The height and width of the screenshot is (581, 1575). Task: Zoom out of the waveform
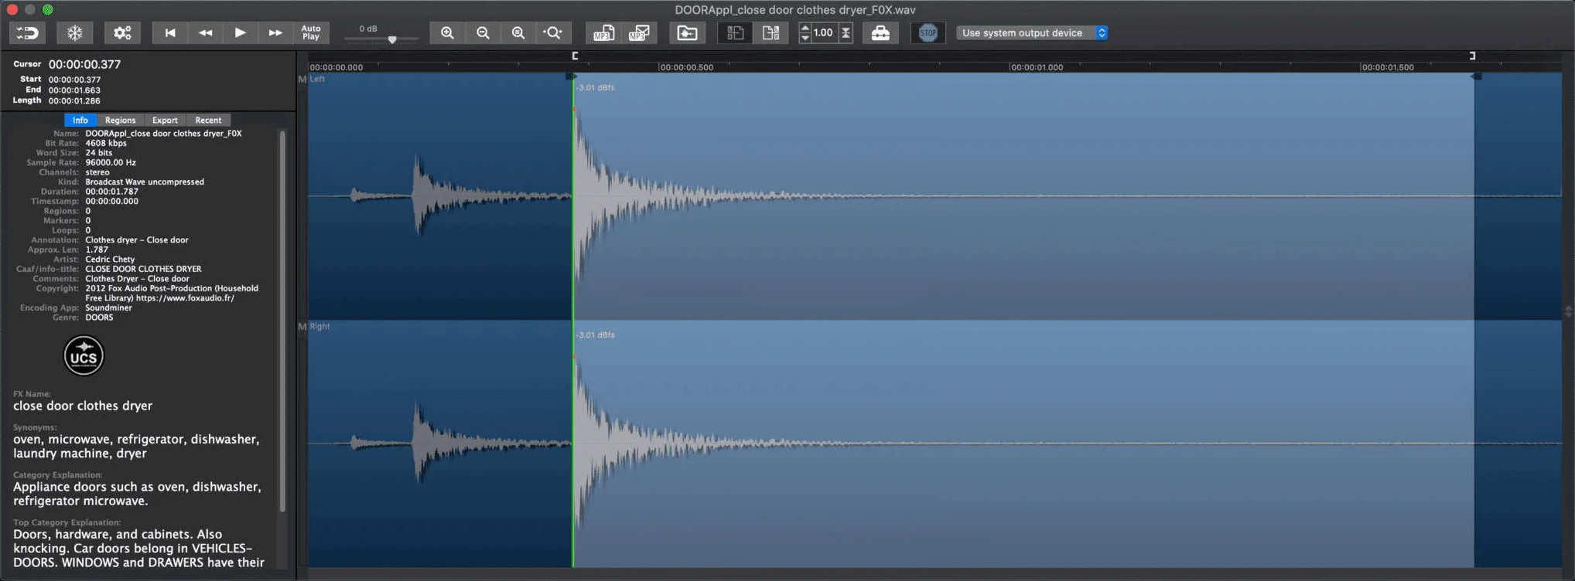tap(483, 32)
